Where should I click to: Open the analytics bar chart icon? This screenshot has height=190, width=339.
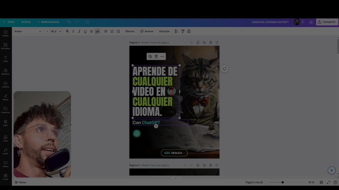point(311,22)
